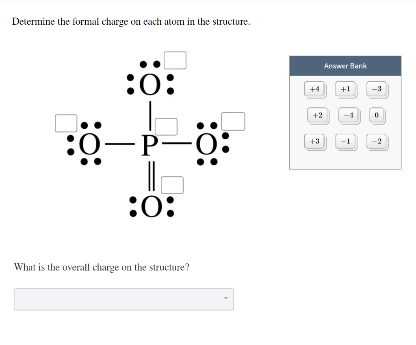Select the -3 tile in the Answer Bank
Screen dimensions: 416x345
pyautogui.click(x=377, y=89)
